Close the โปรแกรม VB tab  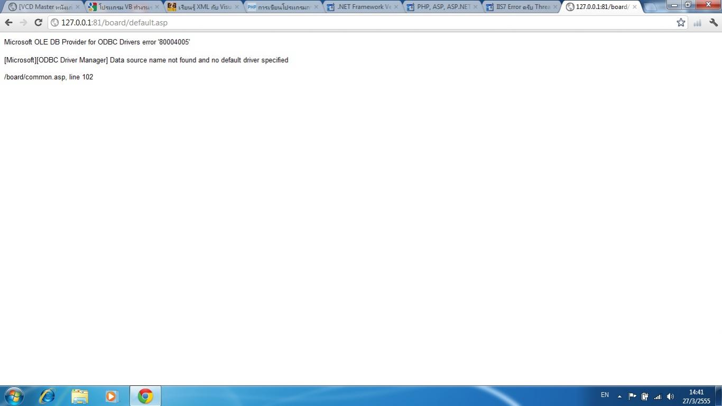point(156,7)
